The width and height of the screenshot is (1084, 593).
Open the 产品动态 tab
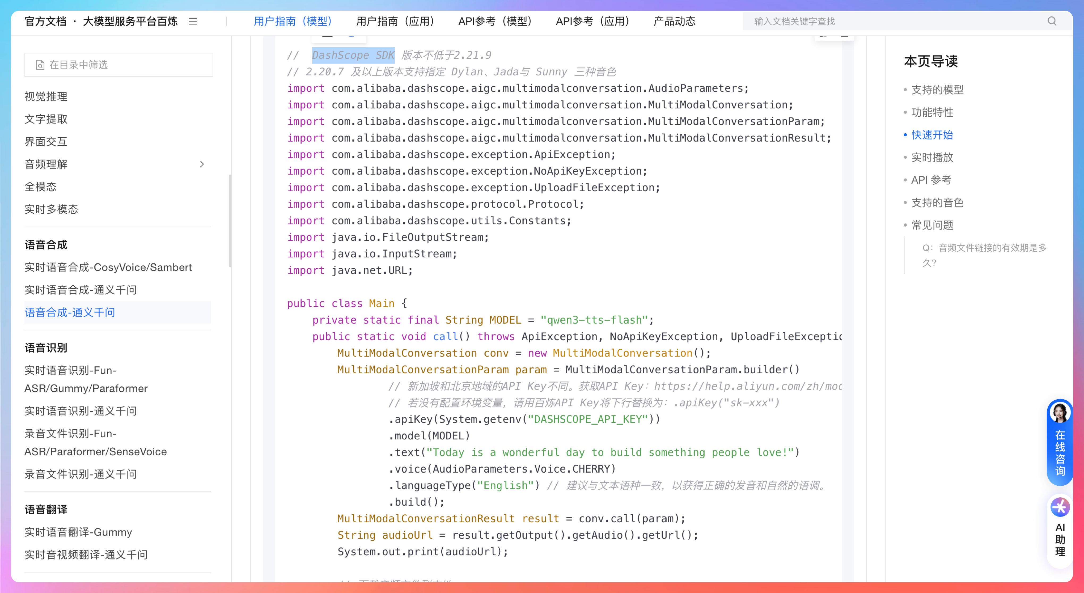pyautogui.click(x=674, y=21)
